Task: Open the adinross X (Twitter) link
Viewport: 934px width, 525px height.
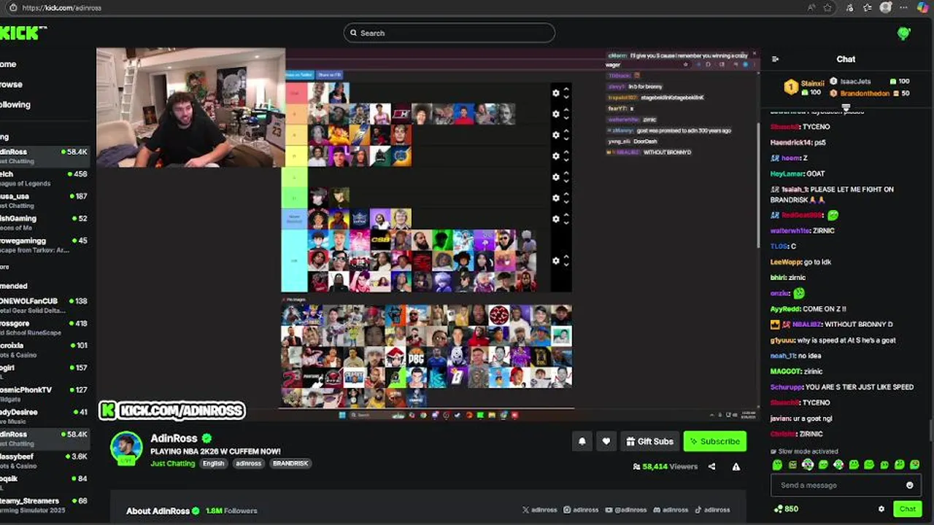Action: [541, 510]
